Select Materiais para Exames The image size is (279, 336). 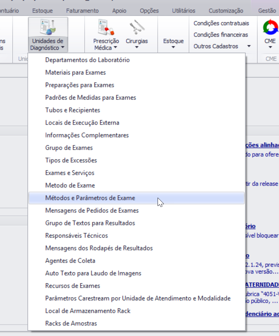click(136, 72)
